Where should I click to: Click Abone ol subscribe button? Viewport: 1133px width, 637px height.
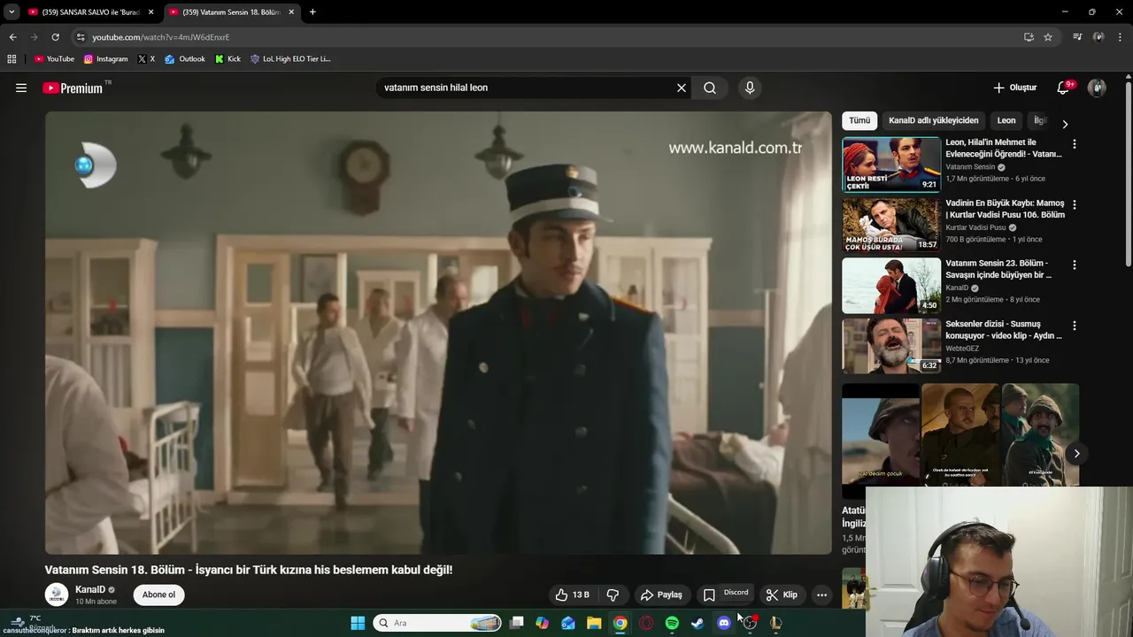pos(159,595)
